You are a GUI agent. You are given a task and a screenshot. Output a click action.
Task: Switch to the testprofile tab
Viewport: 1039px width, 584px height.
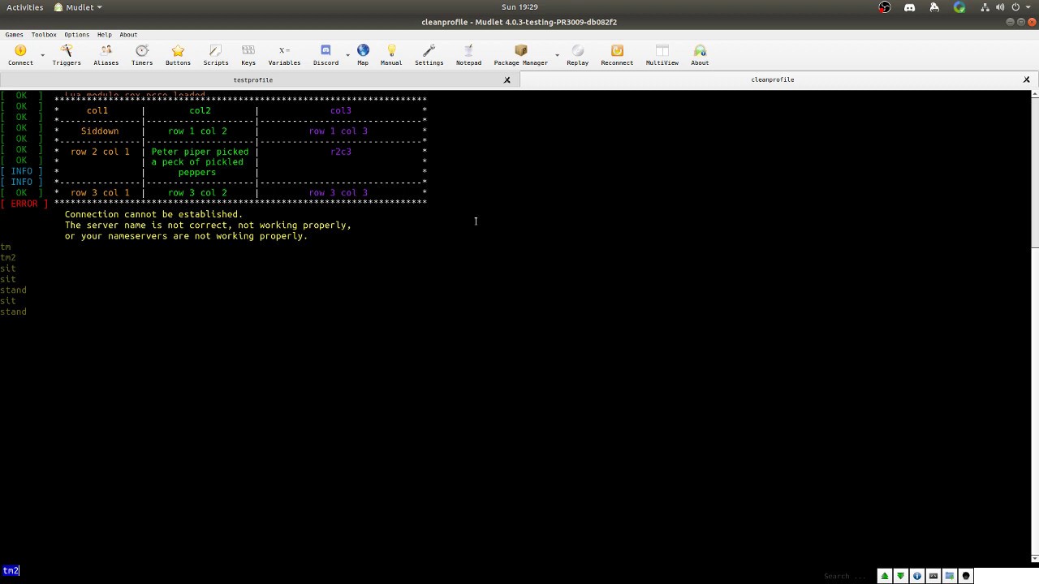click(253, 79)
